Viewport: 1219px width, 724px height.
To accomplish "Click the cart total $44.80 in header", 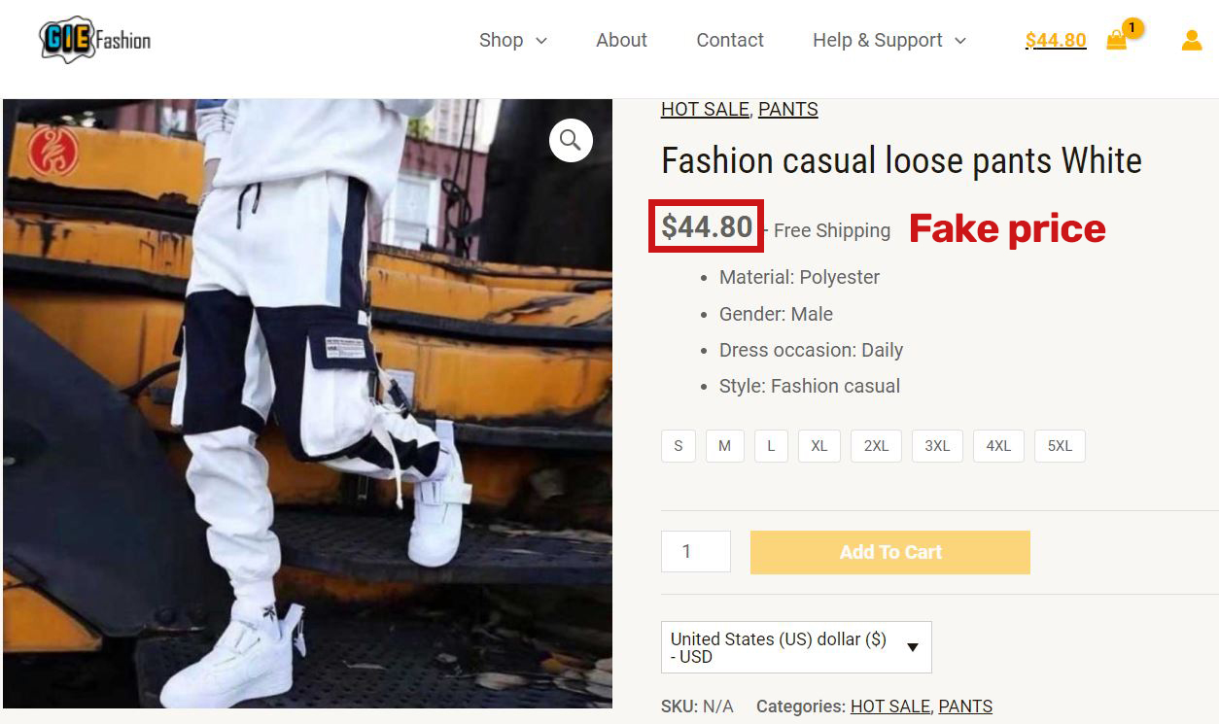I will [x=1055, y=40].
